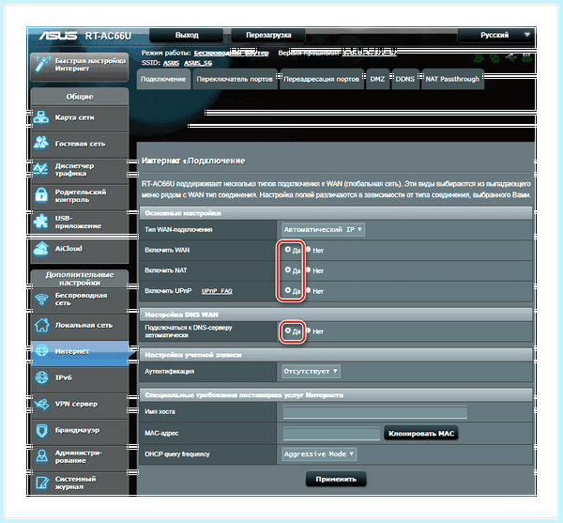Switch to the Переключатель портов tab

[x=235, y=79]
